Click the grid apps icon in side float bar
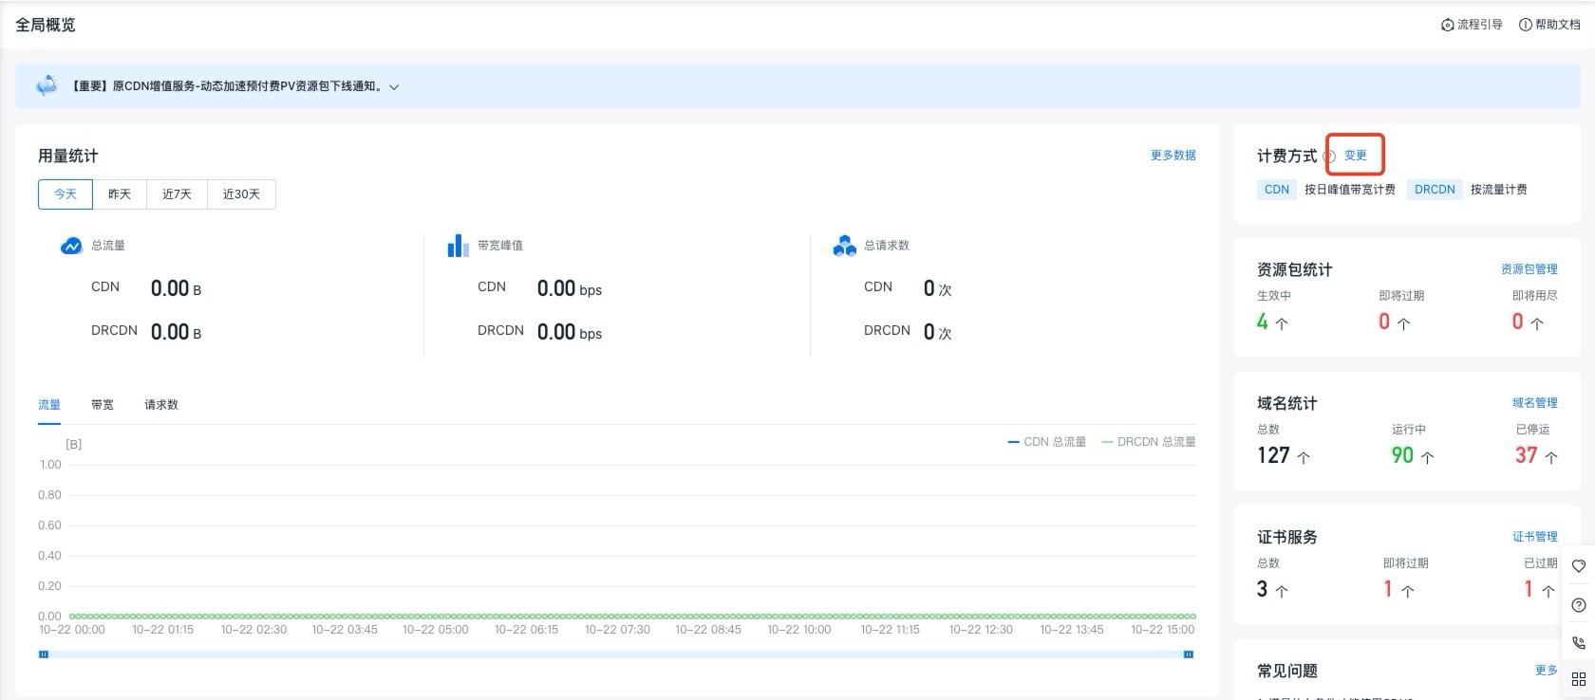 [x=1579, y=679]
